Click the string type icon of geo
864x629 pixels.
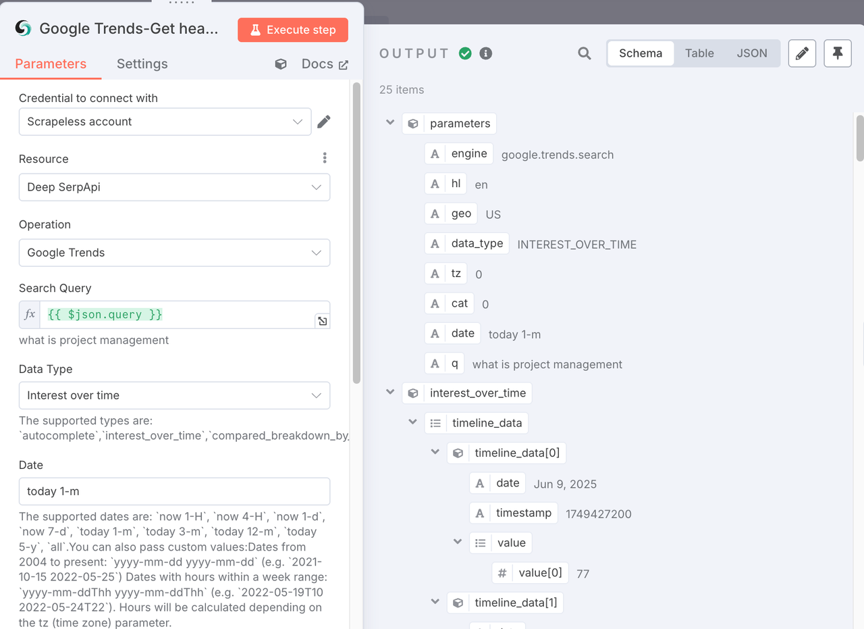pyautogui.click(x=435, y=213)
